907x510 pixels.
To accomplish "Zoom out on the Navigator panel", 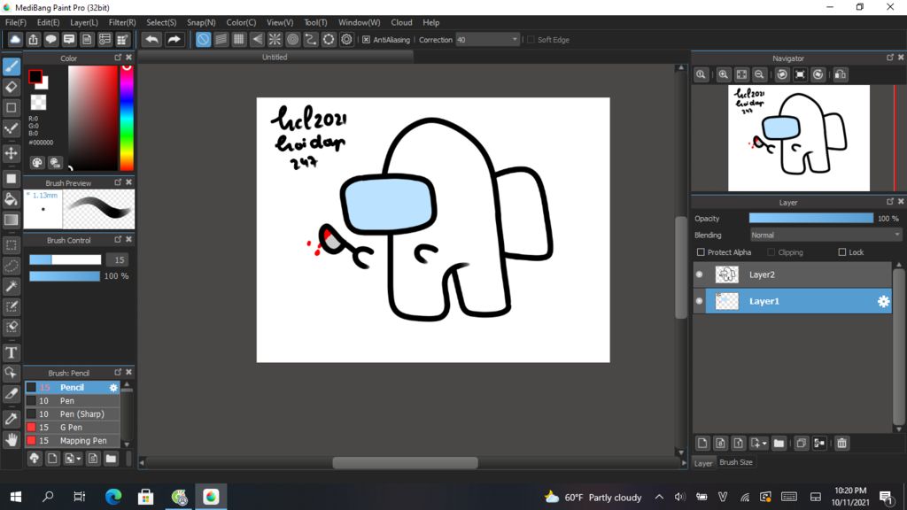I will 759,74.
